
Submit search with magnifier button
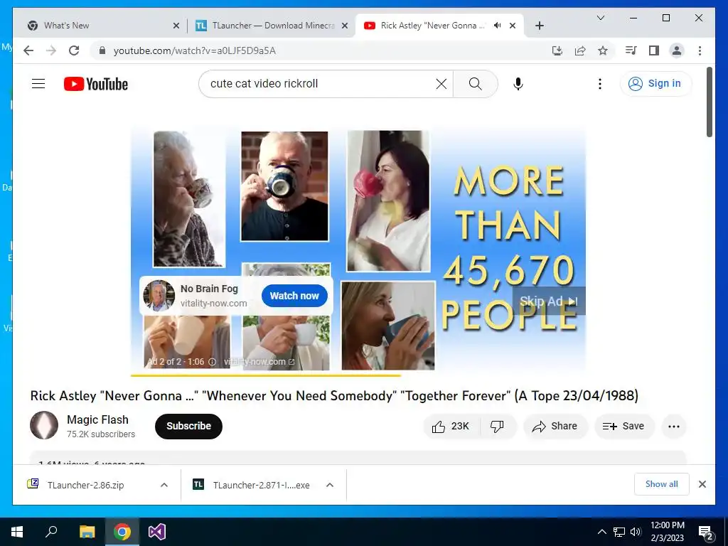[x=475, y=84]
